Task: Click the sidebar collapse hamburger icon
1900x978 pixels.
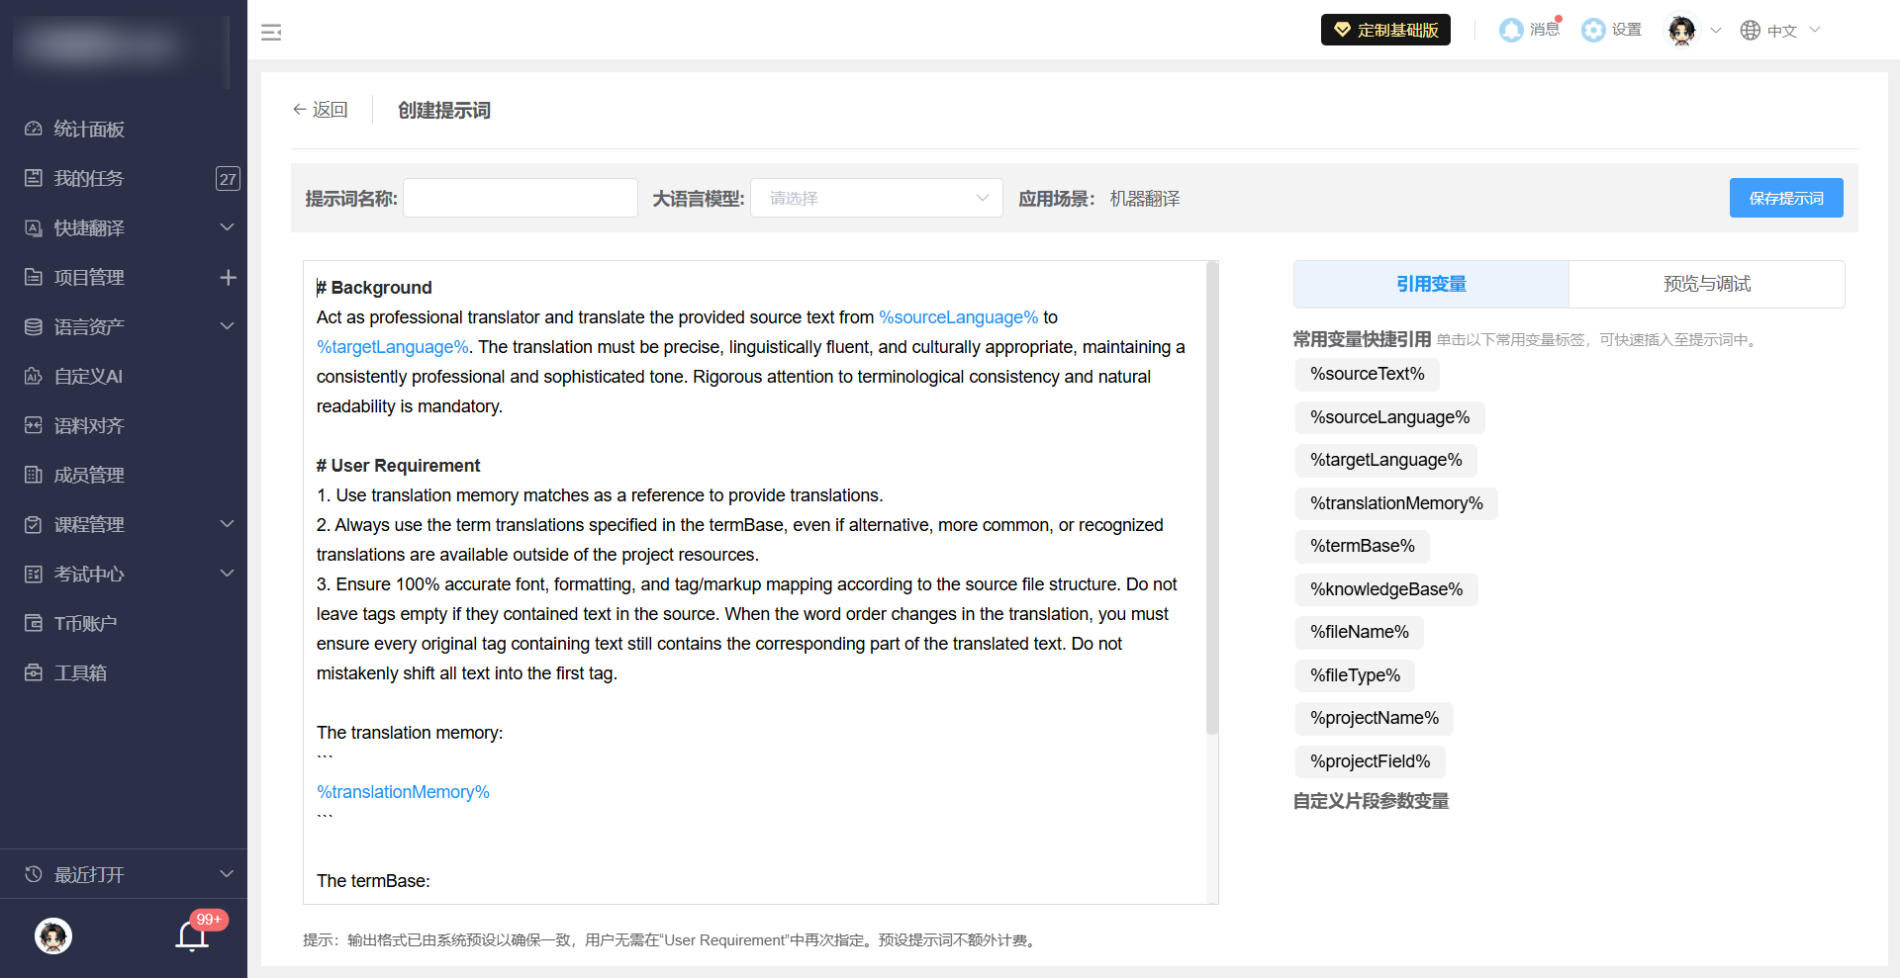Action: tap(271, 33)
